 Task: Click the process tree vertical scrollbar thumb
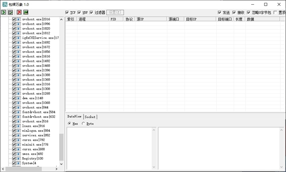61,147
